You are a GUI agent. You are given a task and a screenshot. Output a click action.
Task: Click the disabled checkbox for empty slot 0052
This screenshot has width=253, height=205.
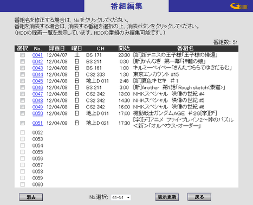coord(22,132)
